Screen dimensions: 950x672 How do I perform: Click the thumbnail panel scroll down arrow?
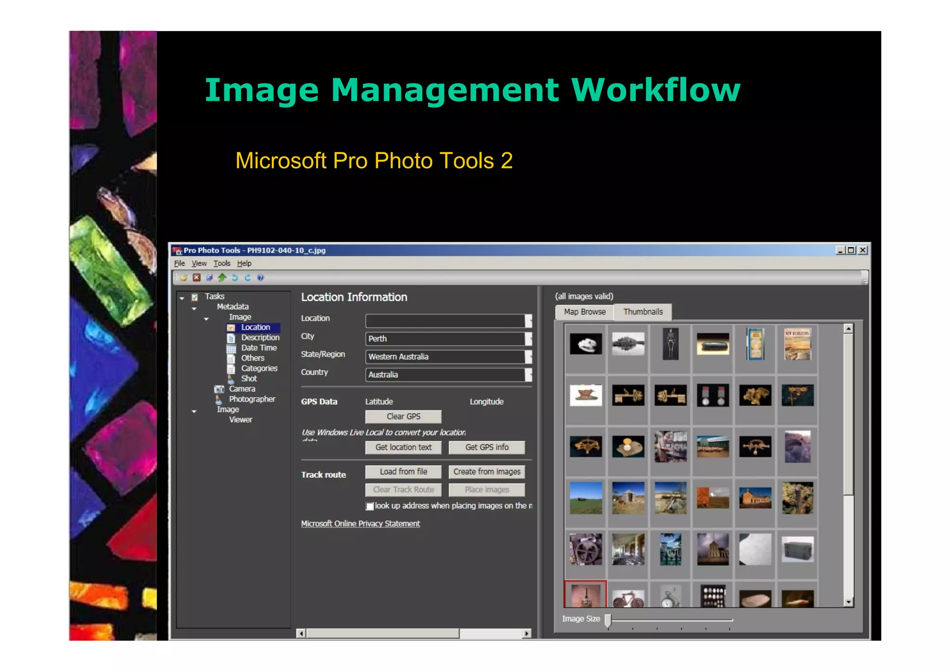coord(848,602)
